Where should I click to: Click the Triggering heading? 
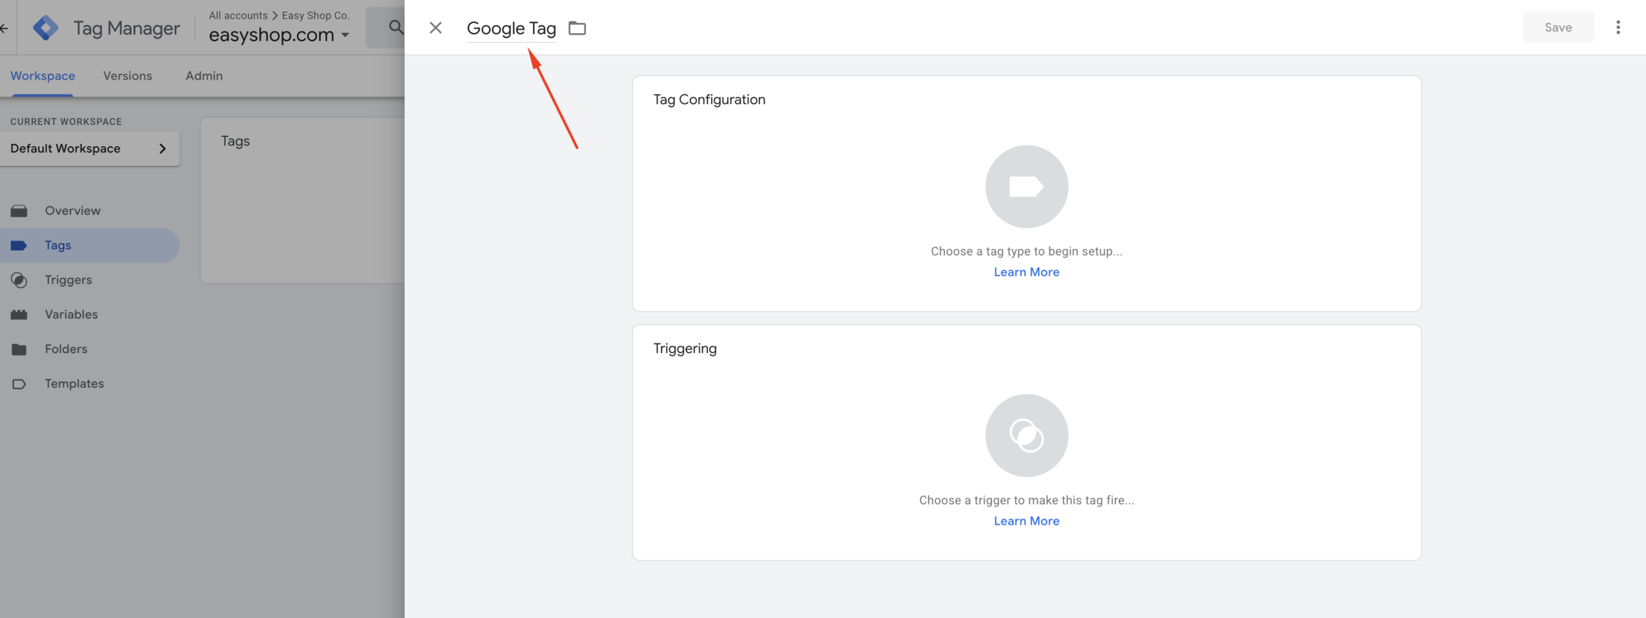coord(685,349)
